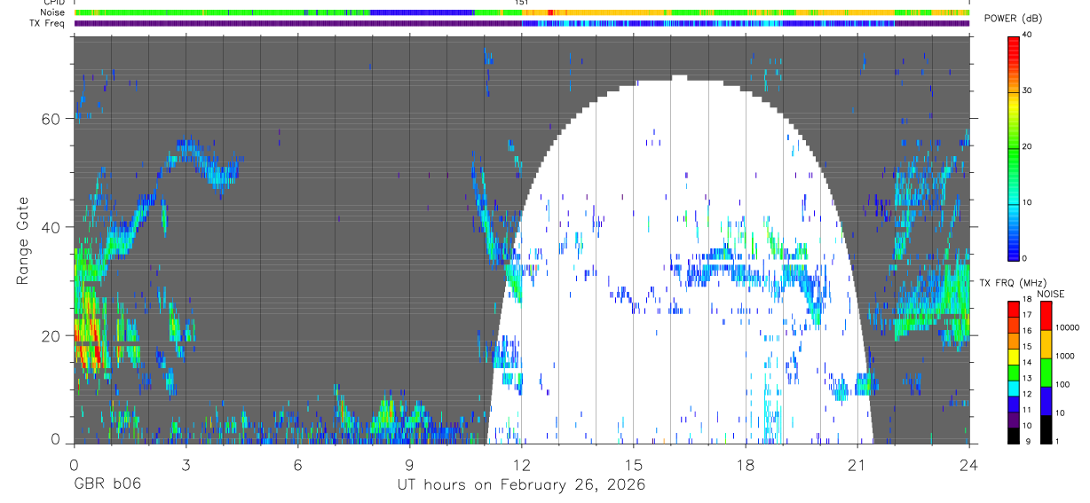Click the blue segment of the NOISE colorbar
Viewport: 1090px width, 503px height.
[1047, 401]
